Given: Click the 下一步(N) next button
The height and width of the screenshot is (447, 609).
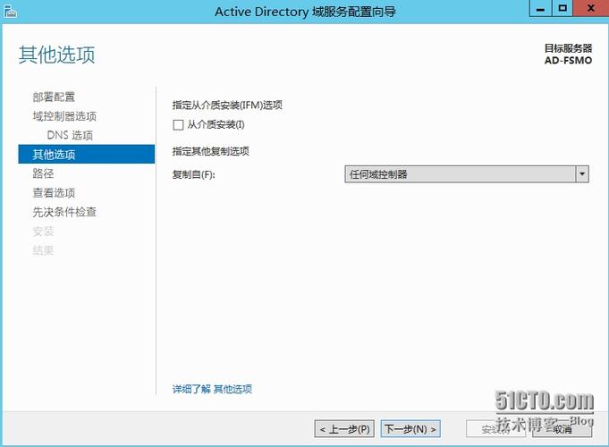Looking at the screenshot, I should (x=410, y=429).
